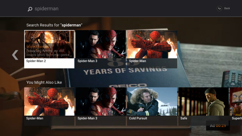
Task: Click the Ad countdown timer badge
Action: (x=218, y=125)
